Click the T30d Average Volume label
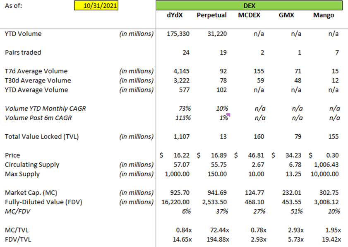Viewport: 348px width, 247px height. pyautogui.click(x=38, y=80)
